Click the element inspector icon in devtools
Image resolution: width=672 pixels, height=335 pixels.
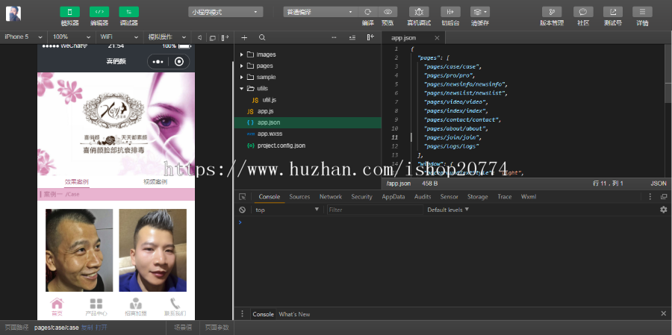(x=242, y=197)
